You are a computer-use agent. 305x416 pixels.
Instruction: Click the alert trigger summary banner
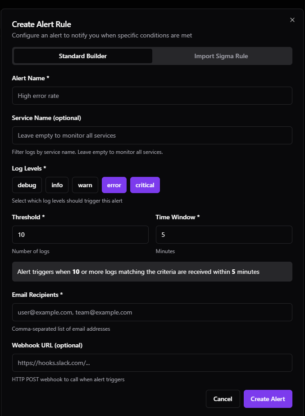[152, 272]
